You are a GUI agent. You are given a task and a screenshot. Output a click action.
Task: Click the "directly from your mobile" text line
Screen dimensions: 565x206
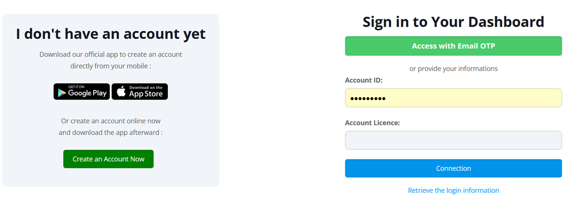coord(111,66)
